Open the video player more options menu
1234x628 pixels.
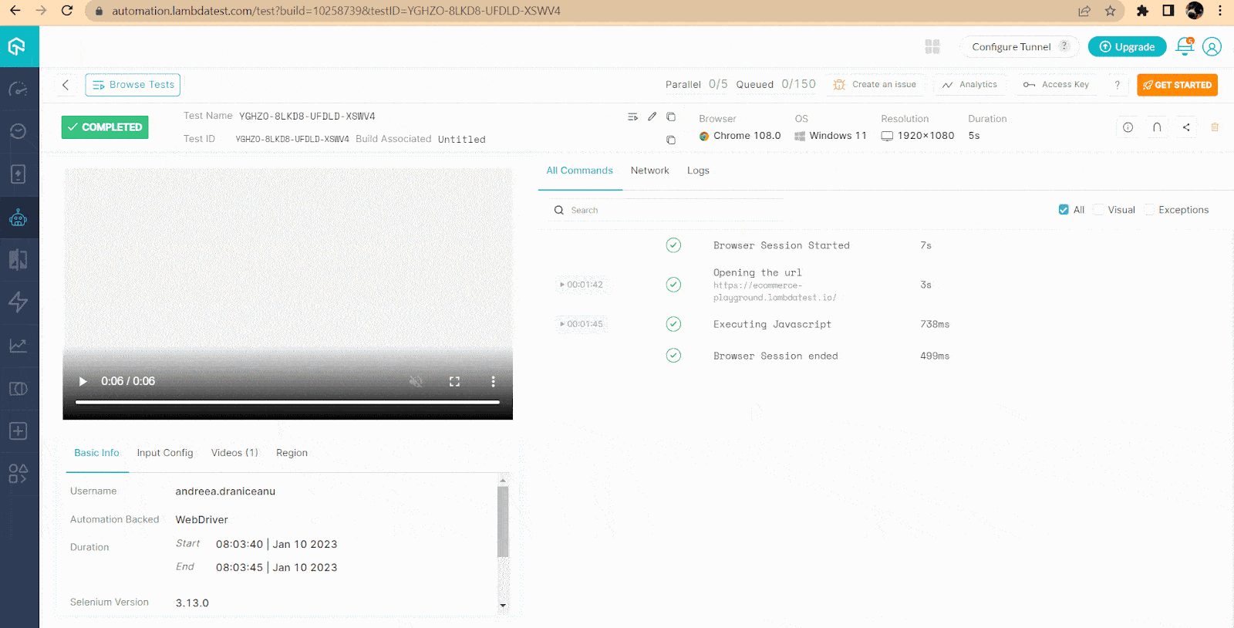coord(493,381)
